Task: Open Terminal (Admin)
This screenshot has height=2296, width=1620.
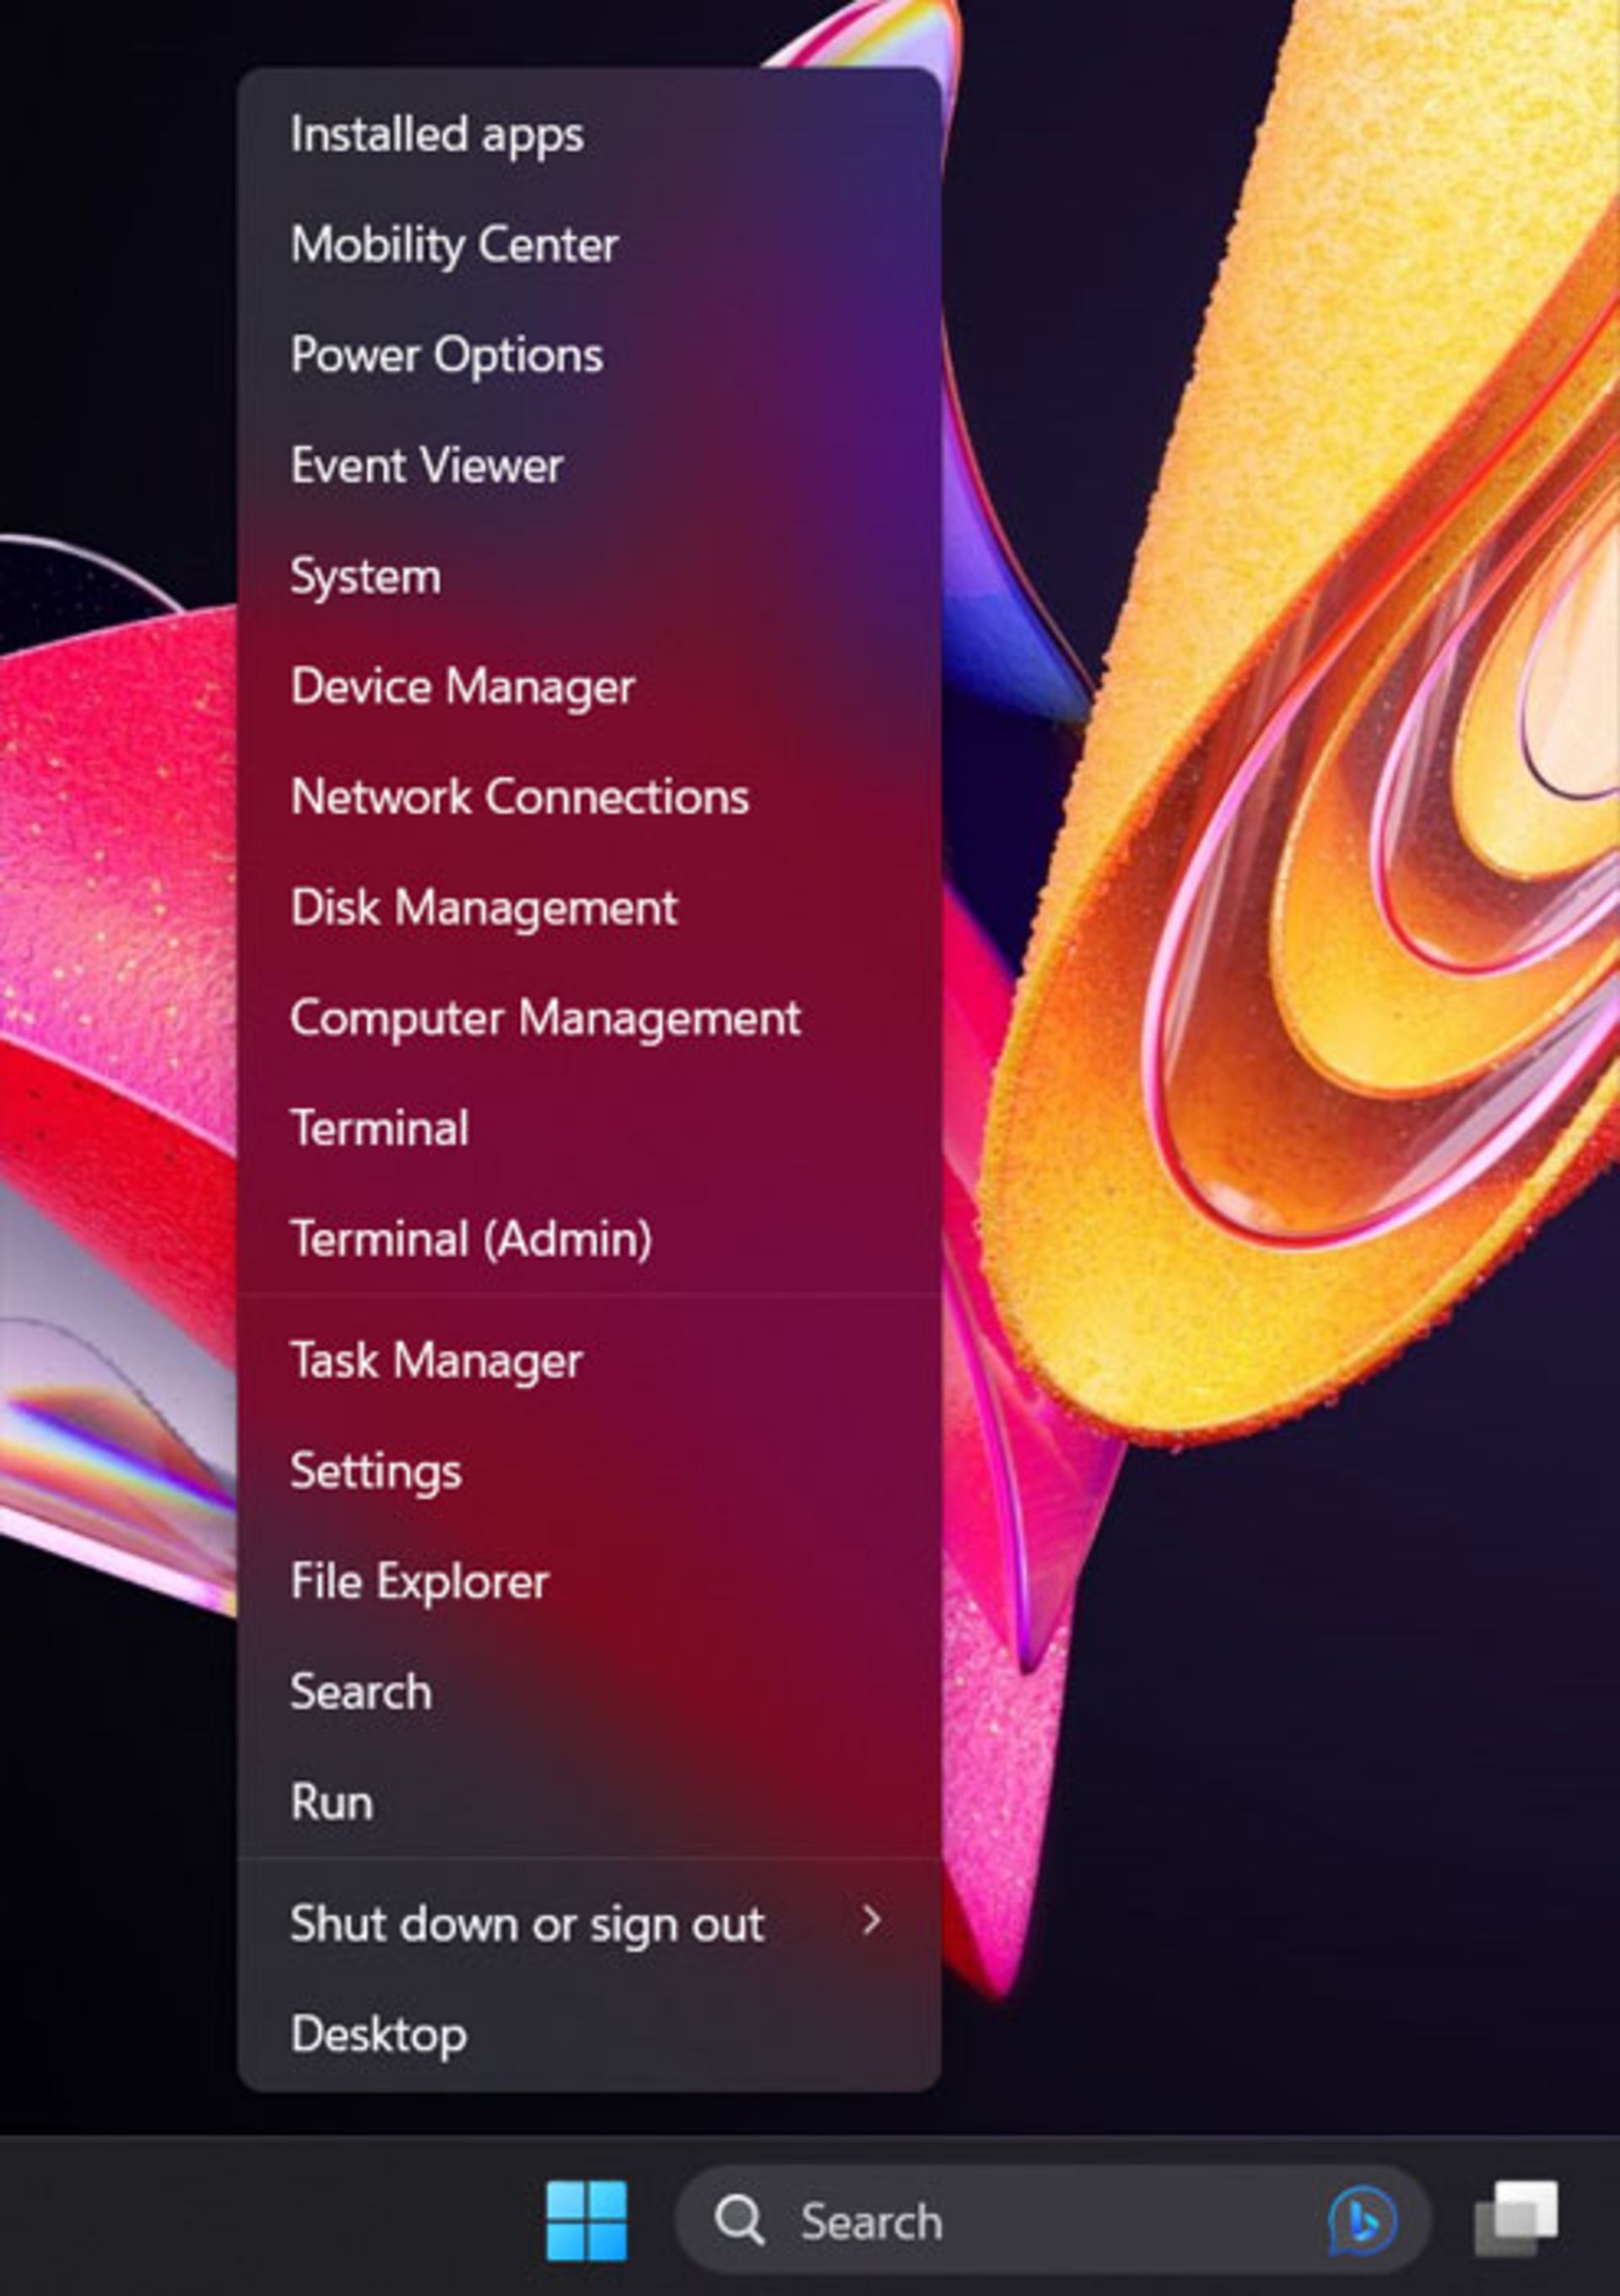Action: 471,1239
